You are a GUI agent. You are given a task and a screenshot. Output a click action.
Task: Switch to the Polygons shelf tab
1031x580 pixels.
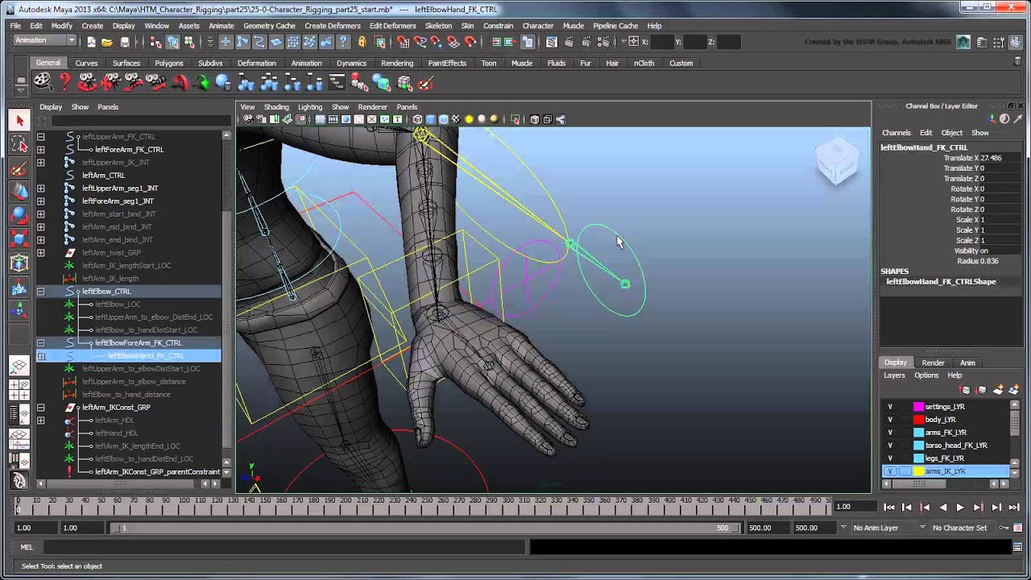click(169, 63)
